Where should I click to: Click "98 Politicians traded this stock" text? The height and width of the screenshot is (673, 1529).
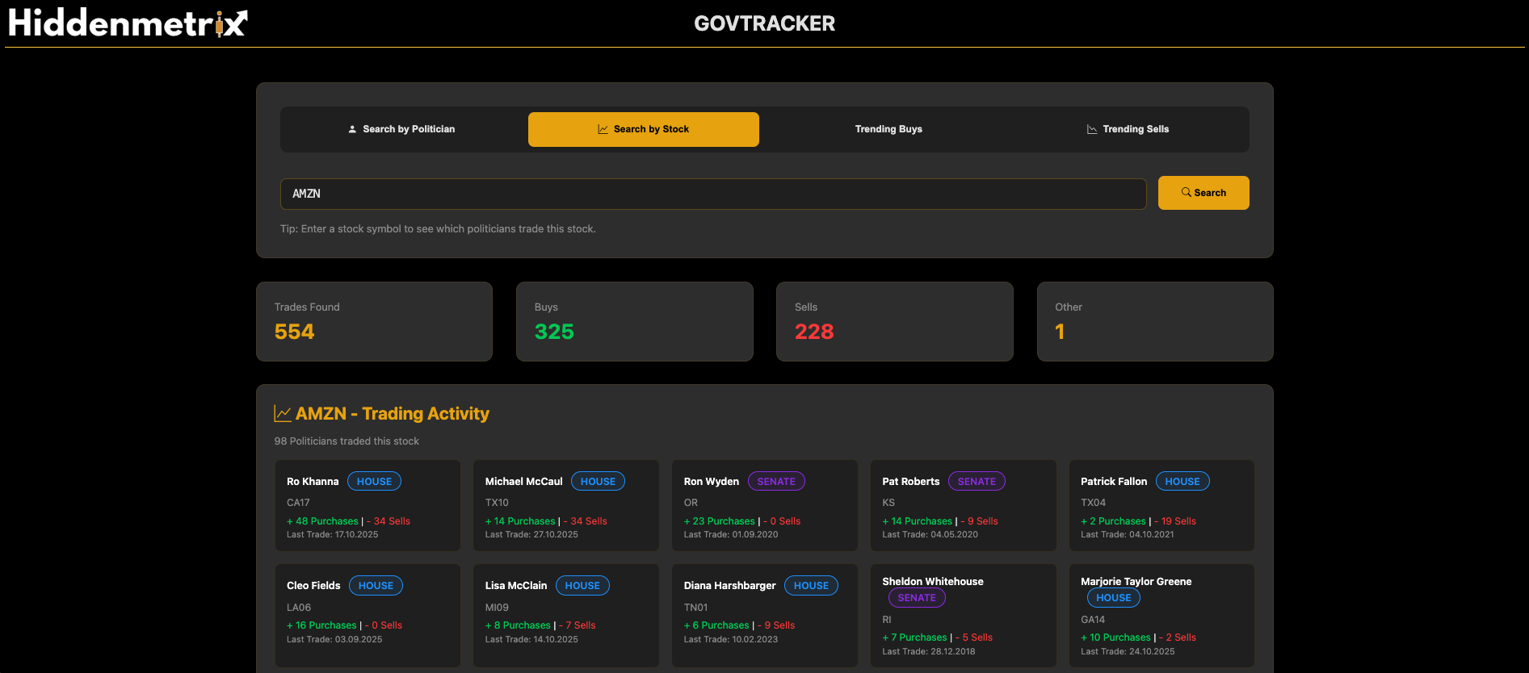pyautogui.click(x=347, y=441)
